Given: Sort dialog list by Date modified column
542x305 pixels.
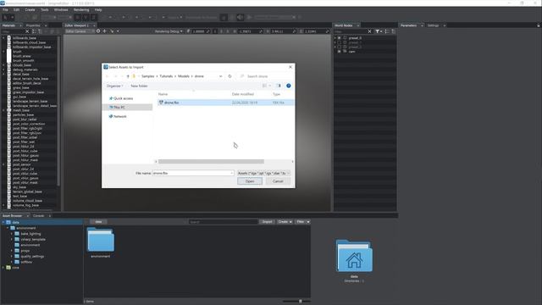Looking at the screenshot, I should [243, 94].
